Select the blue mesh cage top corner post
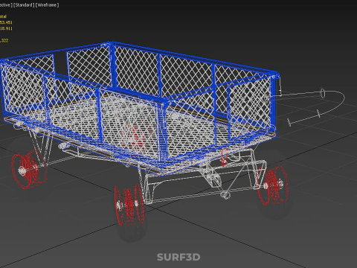The height and width of the screenshot is (268, 357). coord(112,66)
